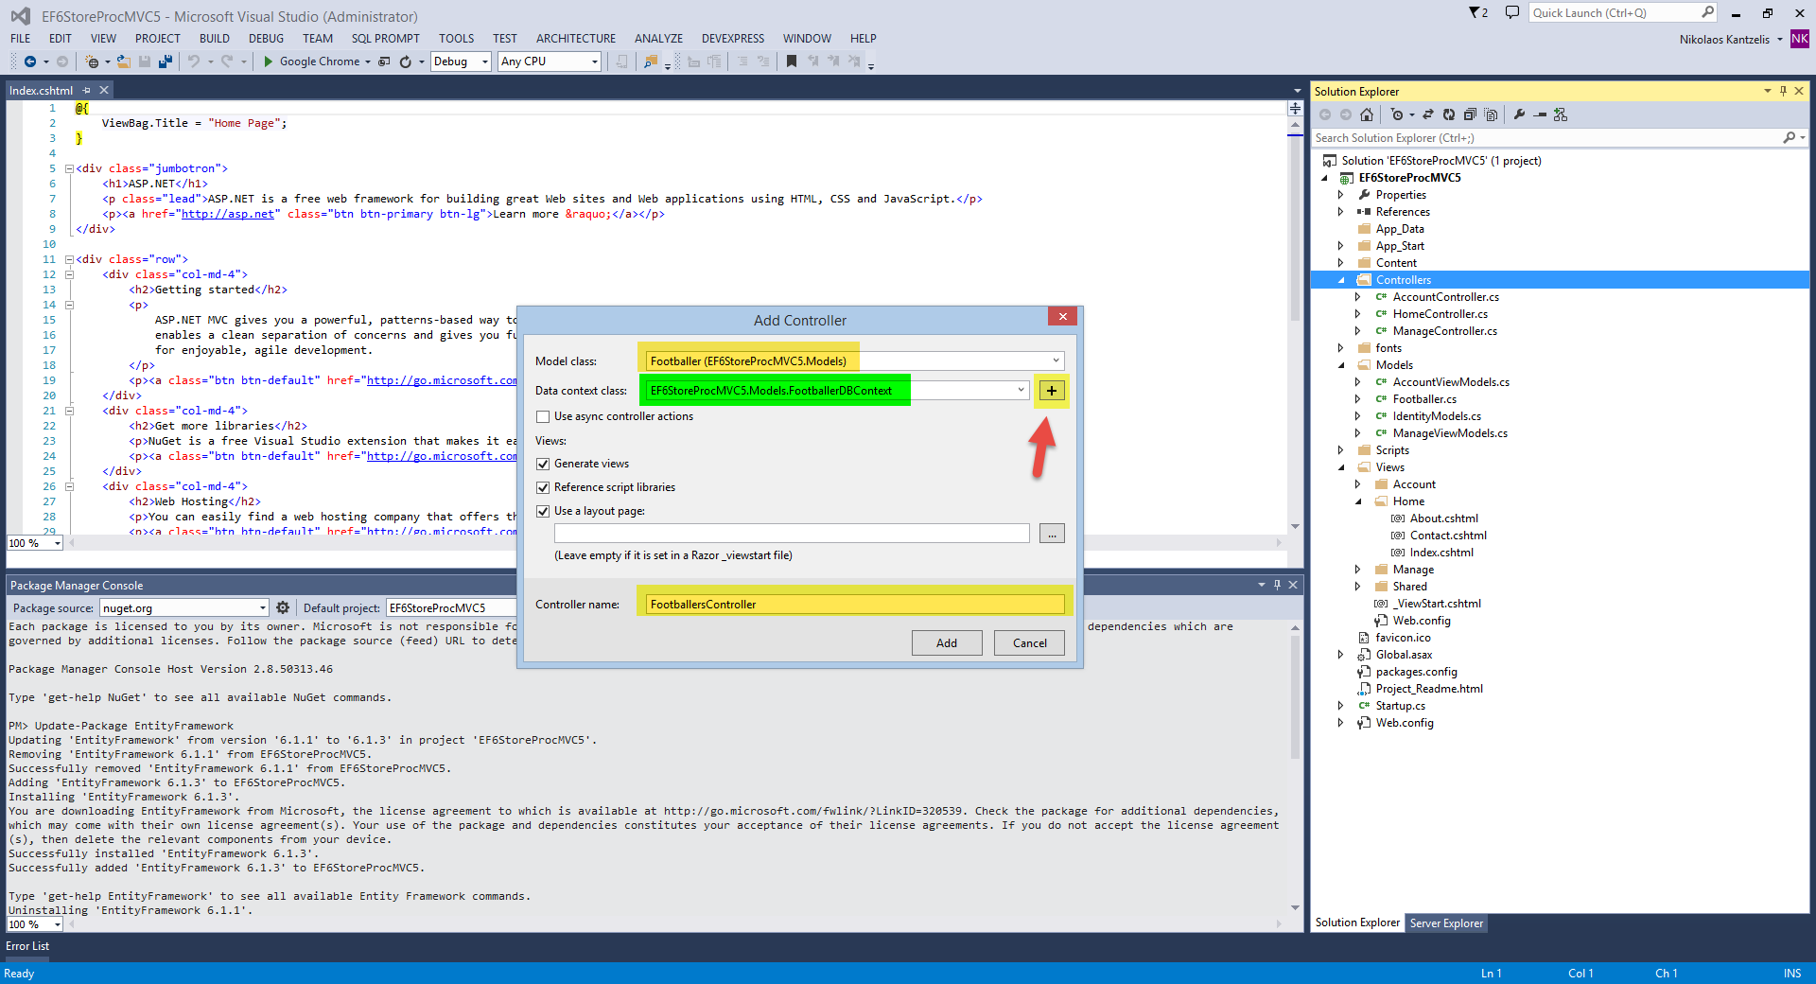This screenshot has height=984, width=1816.
Task: Collapse the Models folder node
Action: tap(1341, 365)
